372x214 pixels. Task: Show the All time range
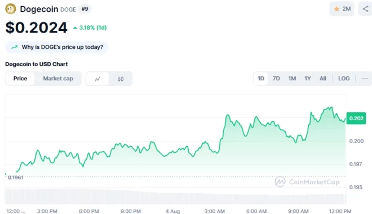(x=322, y=79)
